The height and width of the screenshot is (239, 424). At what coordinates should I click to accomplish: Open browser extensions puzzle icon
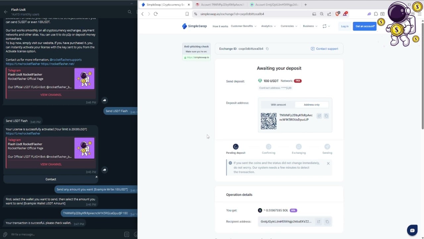[376, 14]
